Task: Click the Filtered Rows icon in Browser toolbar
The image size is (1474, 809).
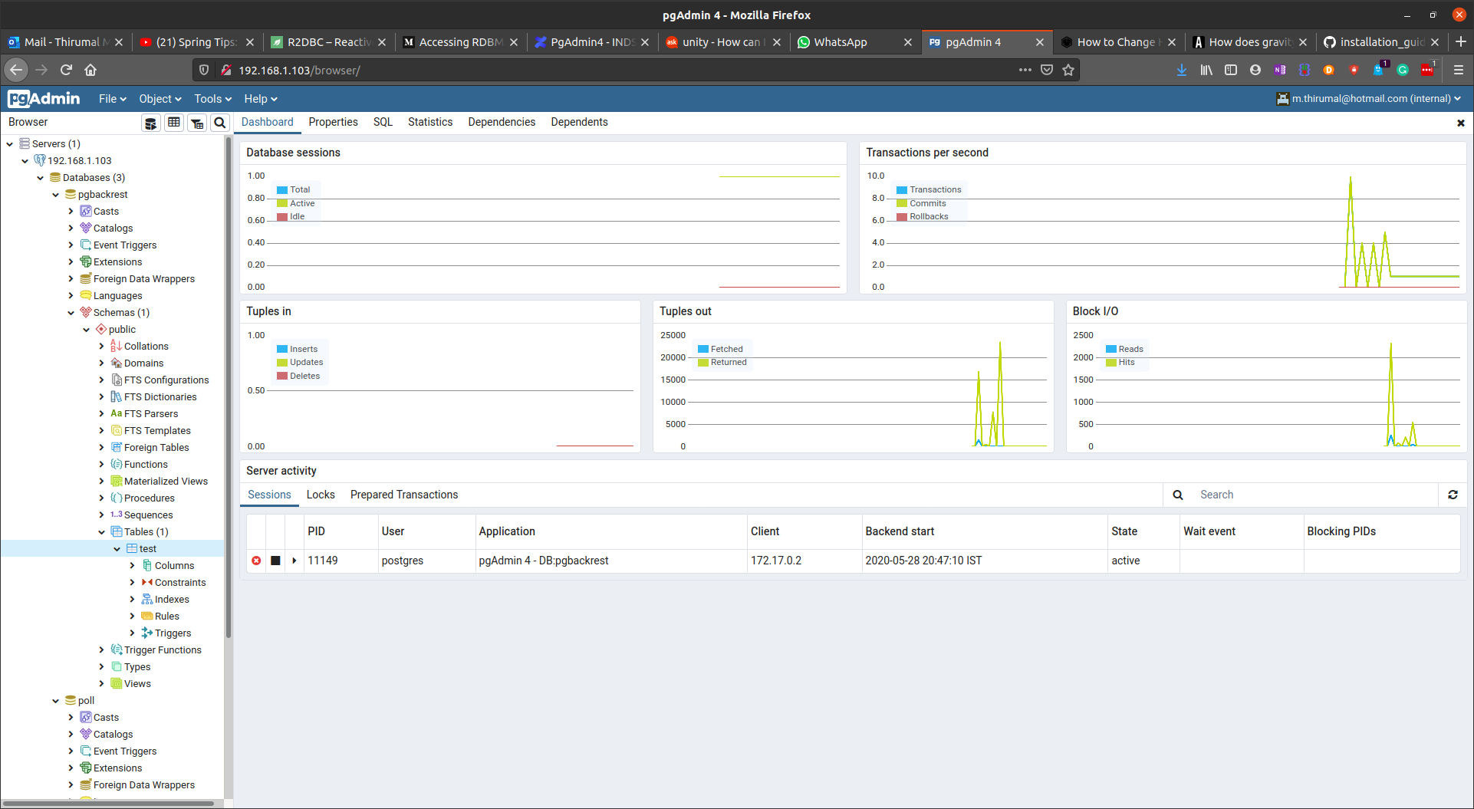Action: [197, 123]
